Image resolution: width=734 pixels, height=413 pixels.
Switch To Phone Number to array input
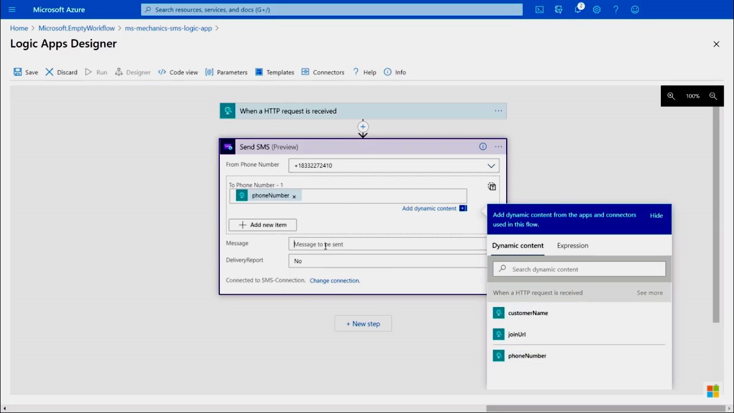492,187
